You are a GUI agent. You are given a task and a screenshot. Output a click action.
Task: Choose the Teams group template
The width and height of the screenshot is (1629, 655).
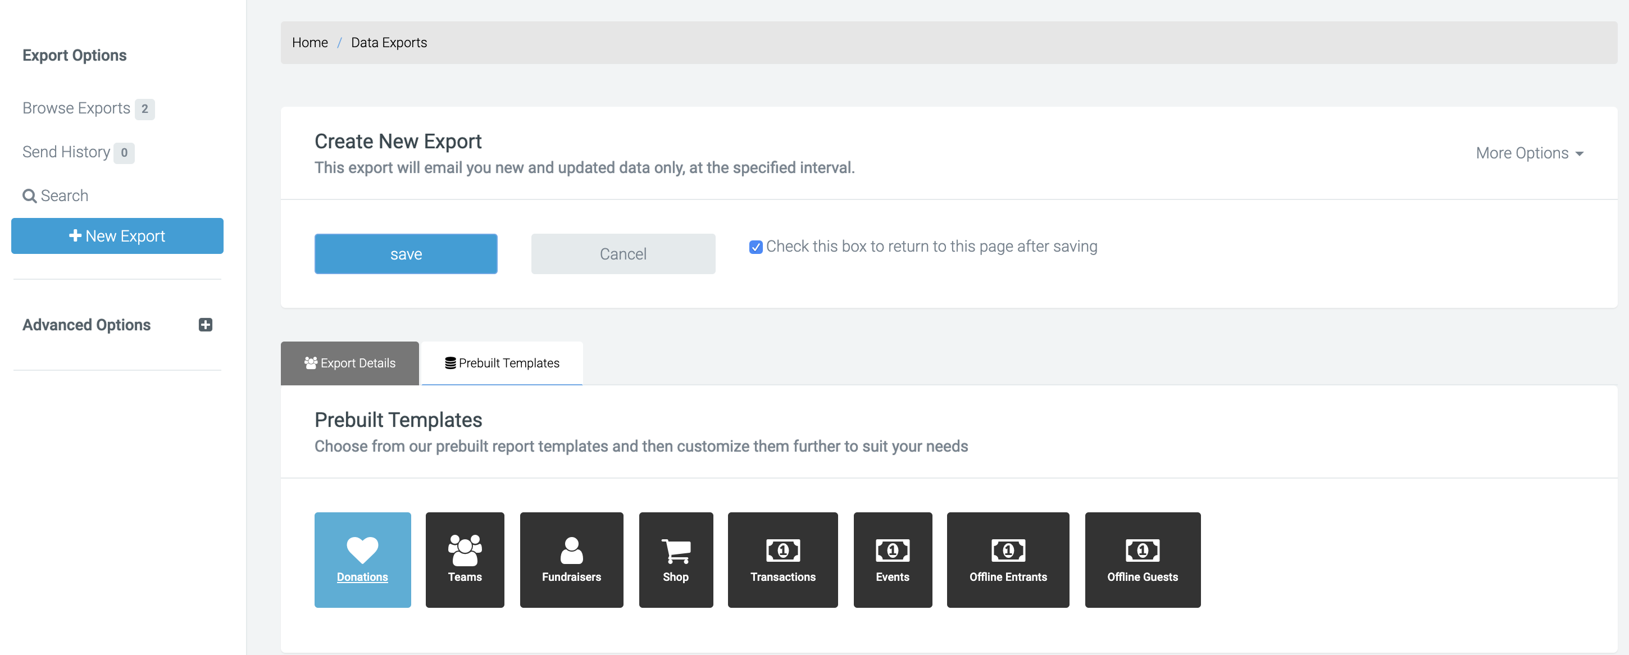click(465, 560)
